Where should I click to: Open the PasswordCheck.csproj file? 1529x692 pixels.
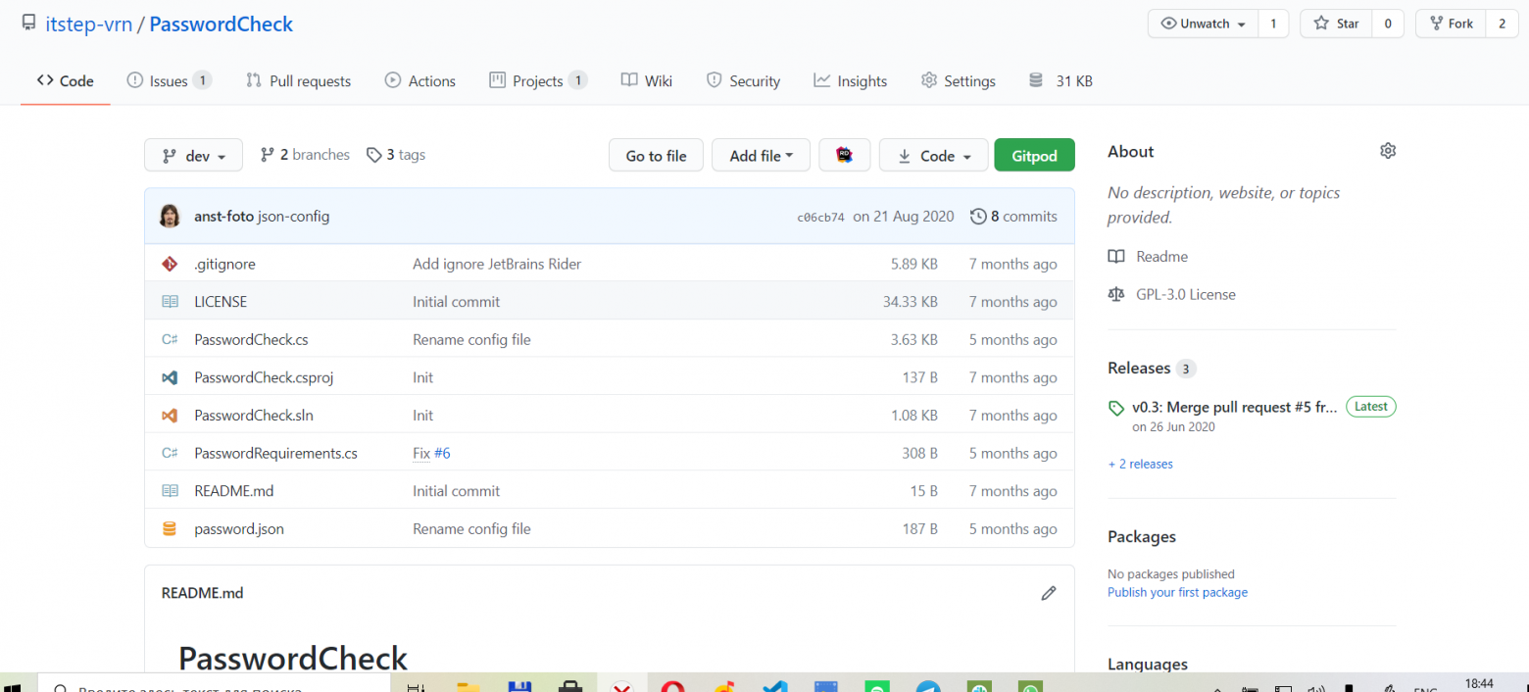[x=265, y=377]
